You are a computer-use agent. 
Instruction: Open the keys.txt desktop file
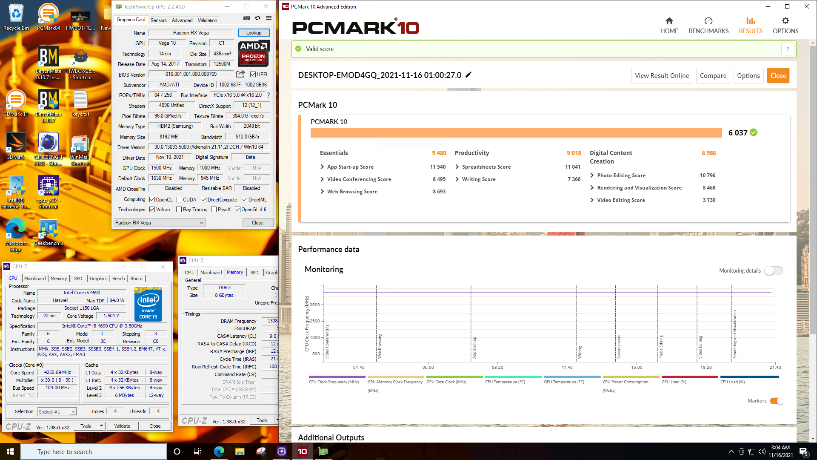80,103
